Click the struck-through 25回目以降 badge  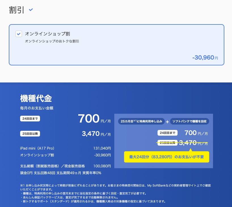click(x=168, y=143)
